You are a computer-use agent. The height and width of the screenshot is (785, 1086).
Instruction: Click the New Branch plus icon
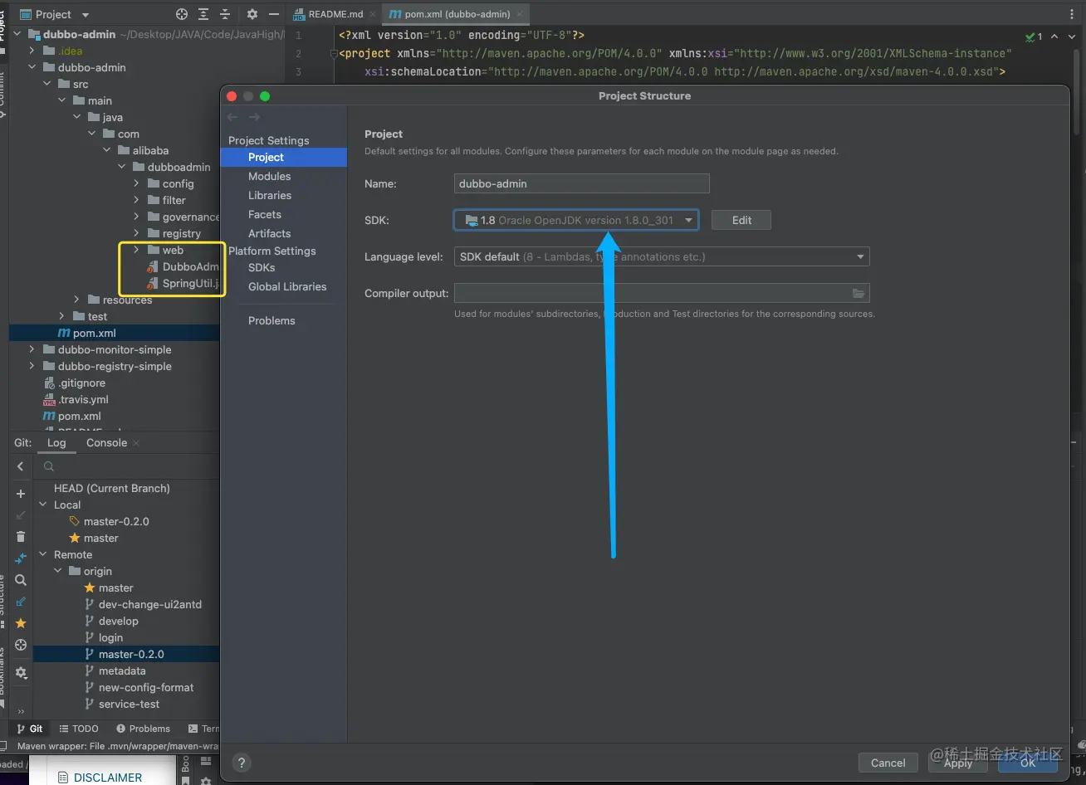pos(21,494)
